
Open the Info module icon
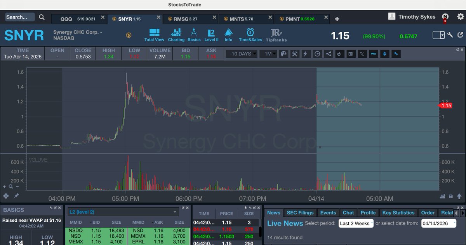coord(228,35)
